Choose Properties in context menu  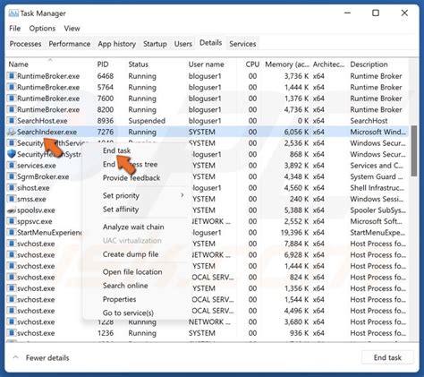coord(119,299)
